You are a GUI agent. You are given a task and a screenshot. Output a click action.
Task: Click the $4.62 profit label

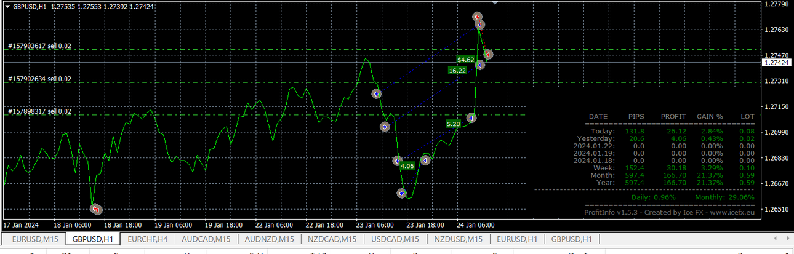coord(466,60)
